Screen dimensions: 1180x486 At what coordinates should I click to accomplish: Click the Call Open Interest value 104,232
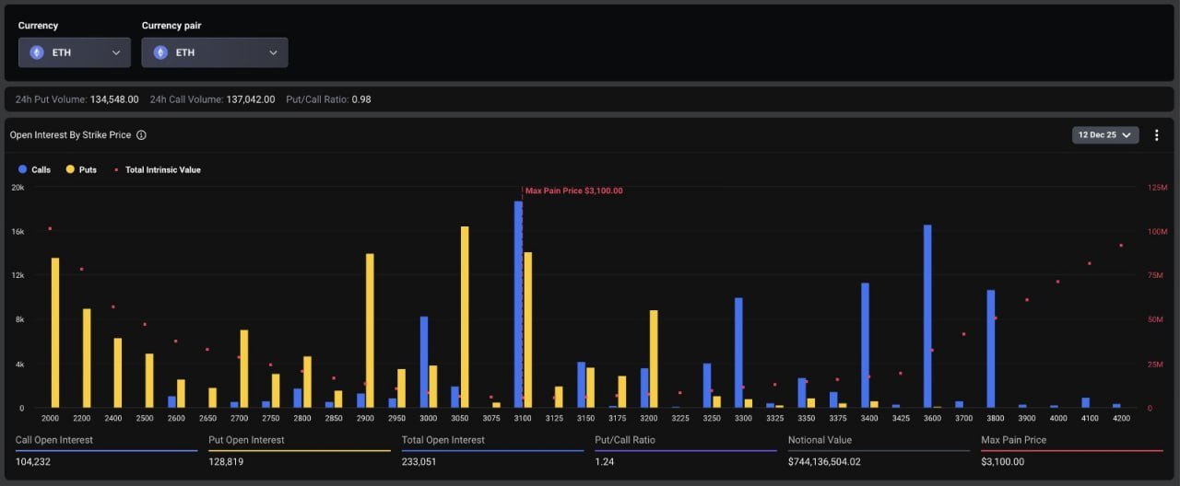click(33, 462)
